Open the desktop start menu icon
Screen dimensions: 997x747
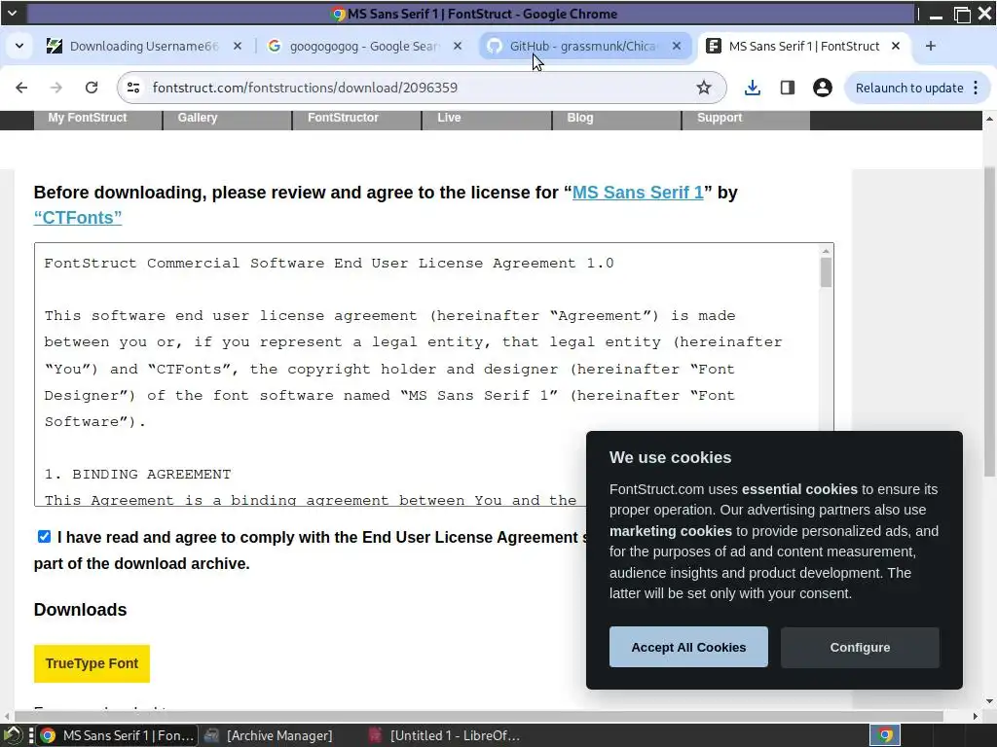[12, 735]
